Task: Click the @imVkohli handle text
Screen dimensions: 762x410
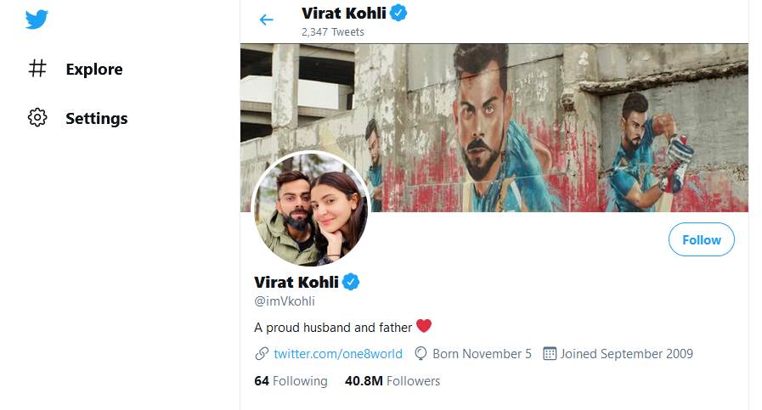Action: [285, 301]
